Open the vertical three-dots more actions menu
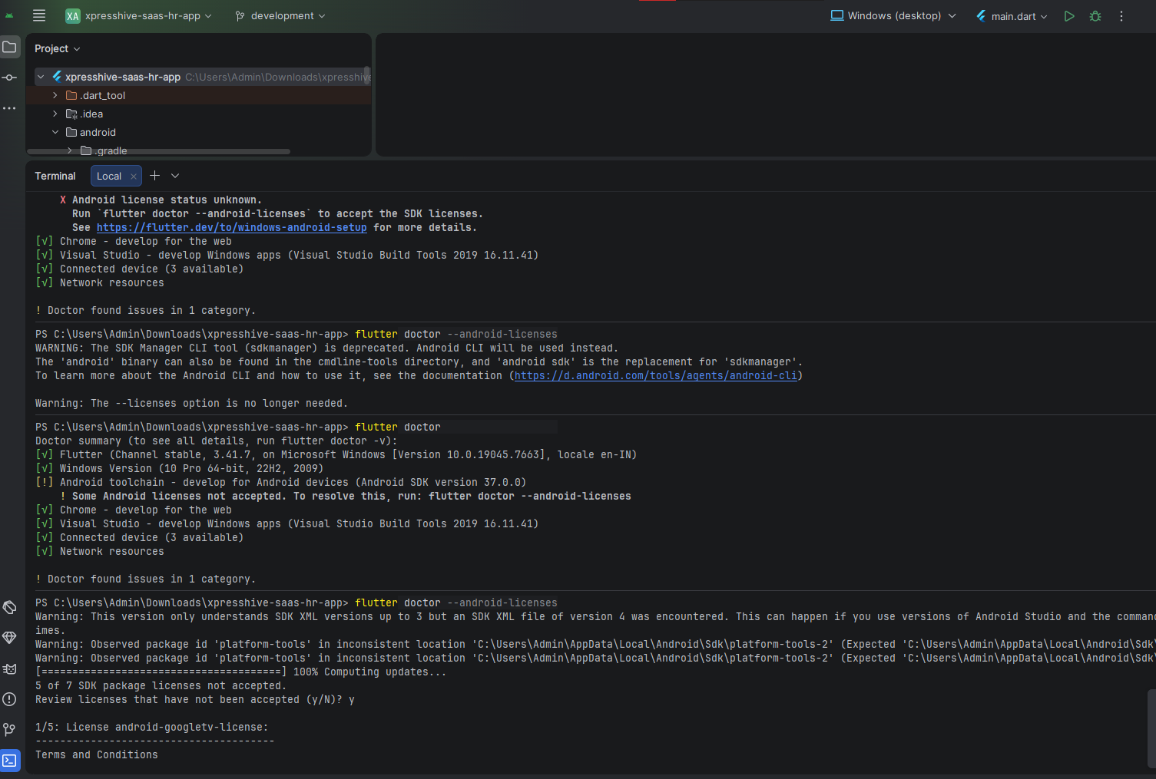This screenshot has height=779, width=1156. 1121,16
